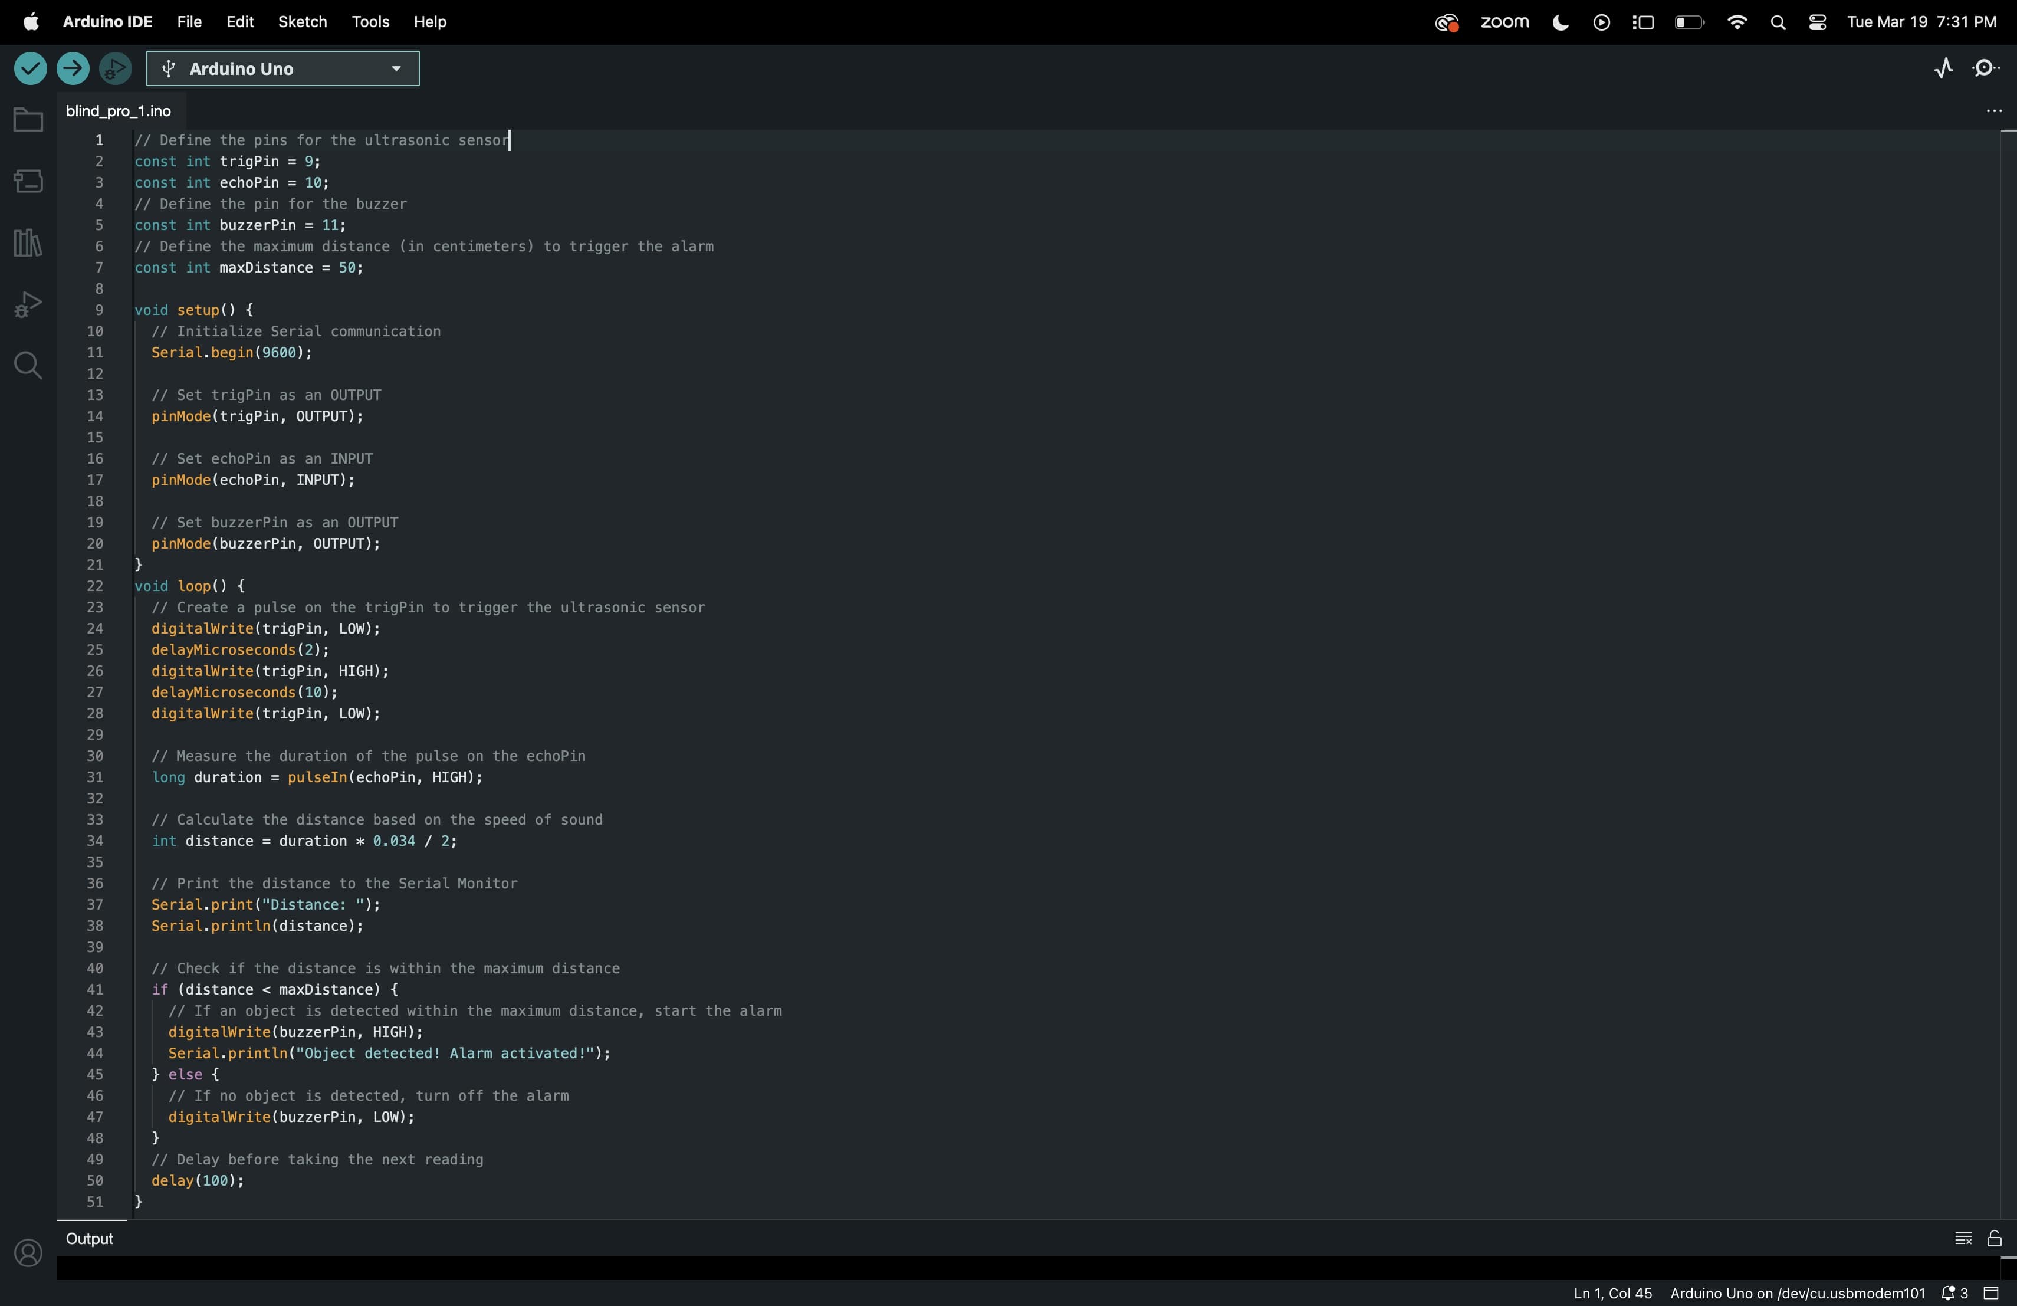The image size is (2017, 1306).
Task: Open the Boards Manager sidebar icon
Action: [28, 181]
